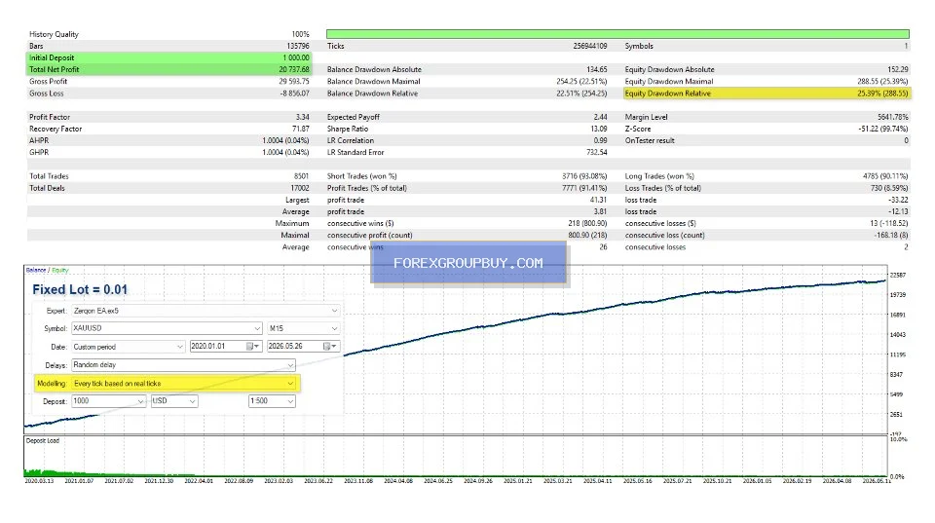Click the Margin Level value 5641.78%
The width and height of the screenshot is (935, 523).
893,118
